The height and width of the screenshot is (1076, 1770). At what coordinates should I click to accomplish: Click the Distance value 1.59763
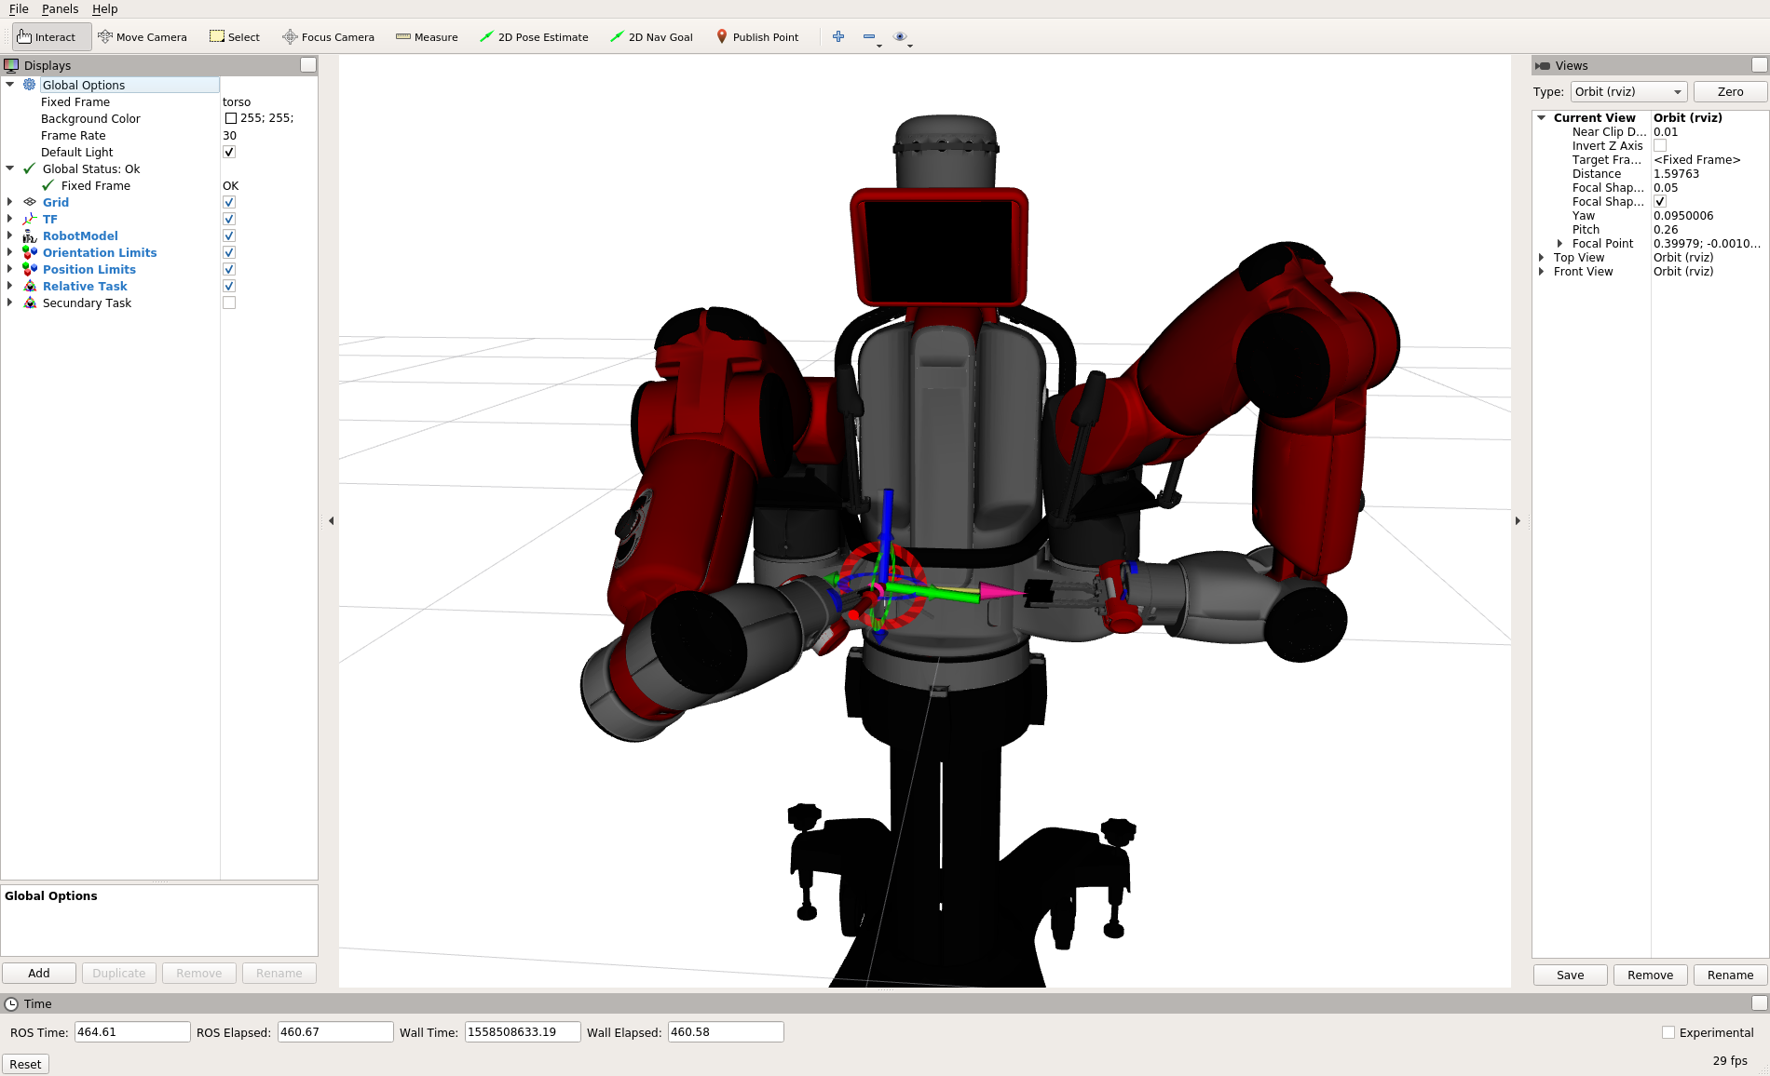[x=1676, y=173]
